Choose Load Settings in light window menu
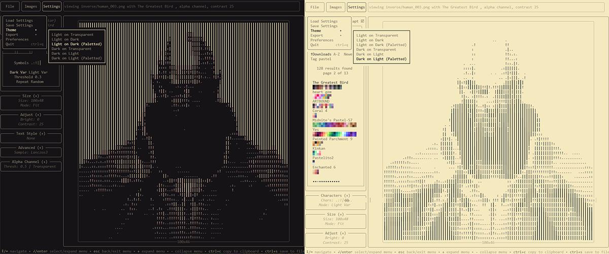The image size is (609, 254). (x=324, y=21)
